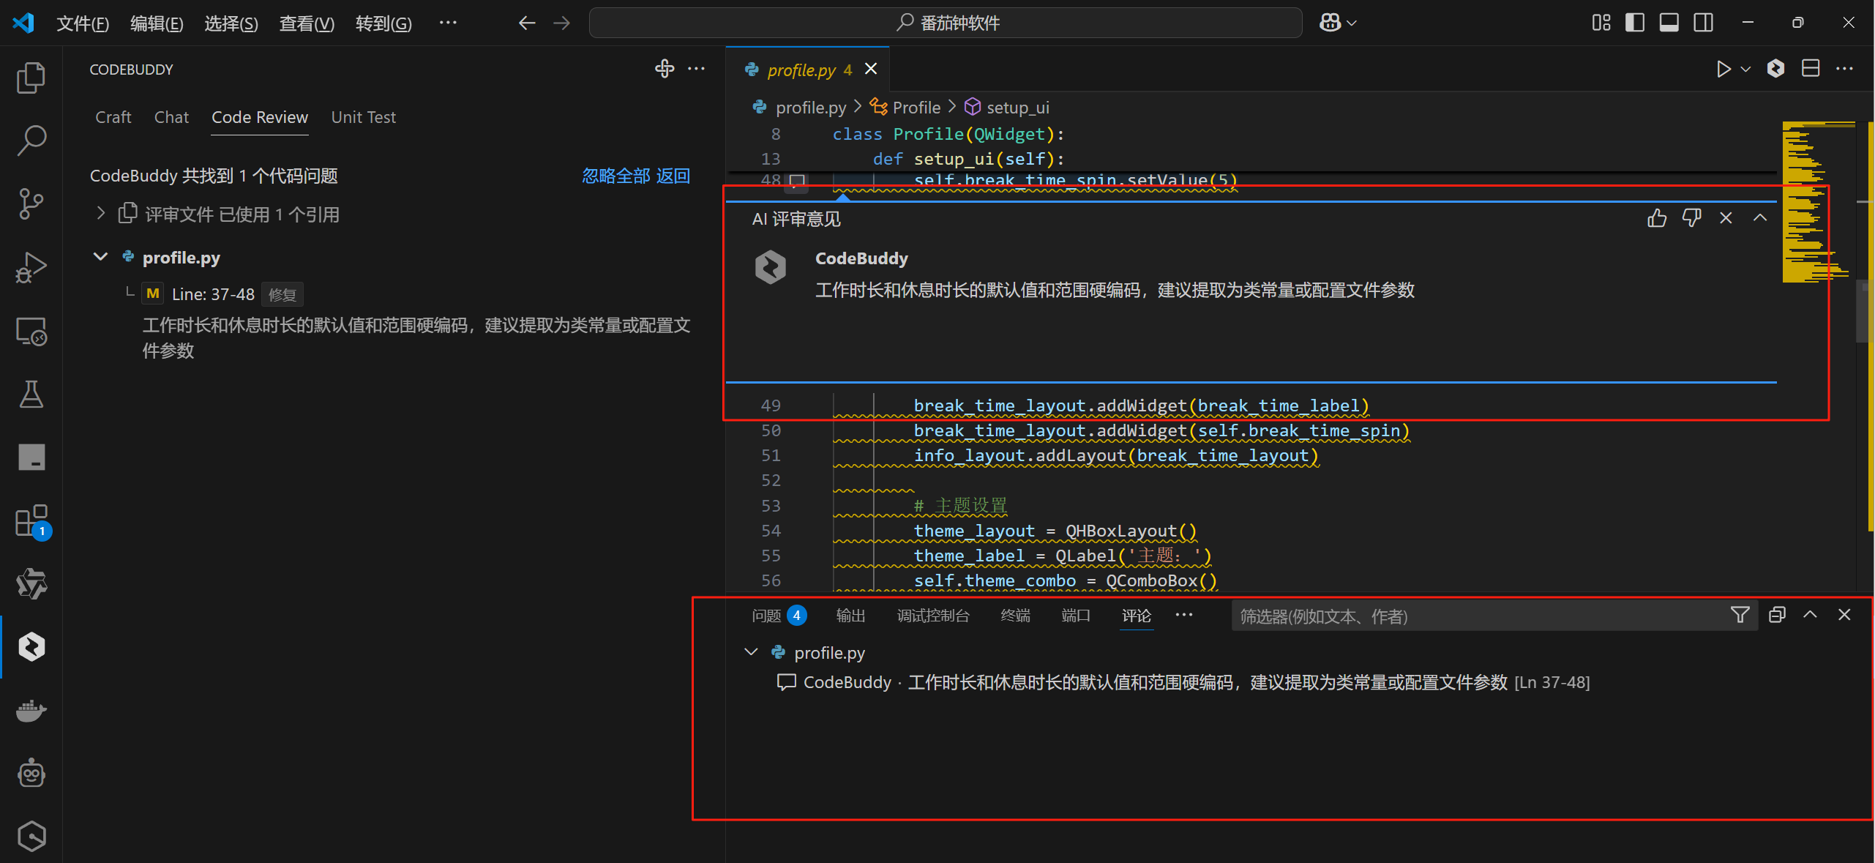The height and width of the screenshot is (863, 1875).
Task: Click the 忽略全部 link to ignore all issues
Action: pos(615,176)
